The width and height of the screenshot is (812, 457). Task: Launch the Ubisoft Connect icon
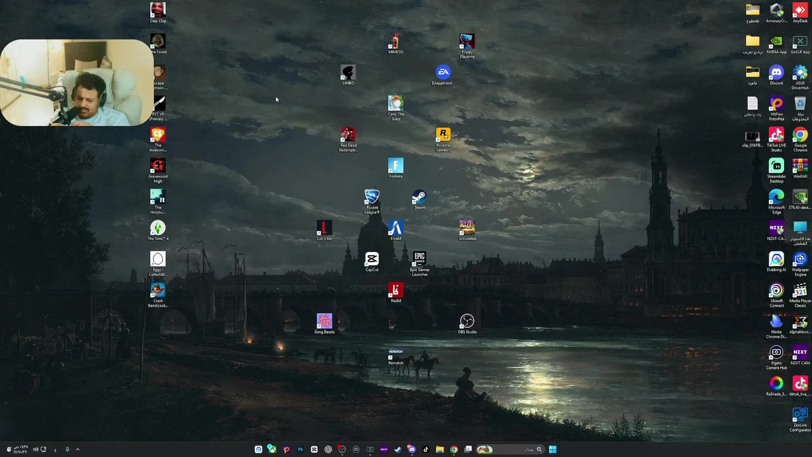click(x=776, y=295)
